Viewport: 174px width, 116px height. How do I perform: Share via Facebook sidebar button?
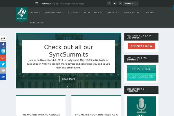[3, 46]
